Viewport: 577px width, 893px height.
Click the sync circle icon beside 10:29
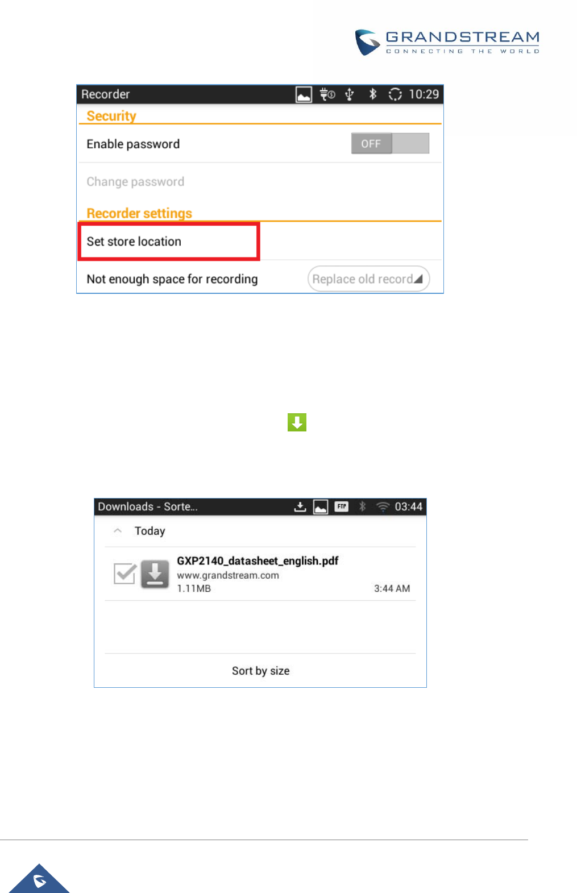click(x=395, y=94)
